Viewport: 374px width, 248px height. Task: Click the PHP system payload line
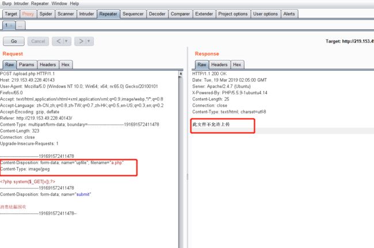pos(28,181)
